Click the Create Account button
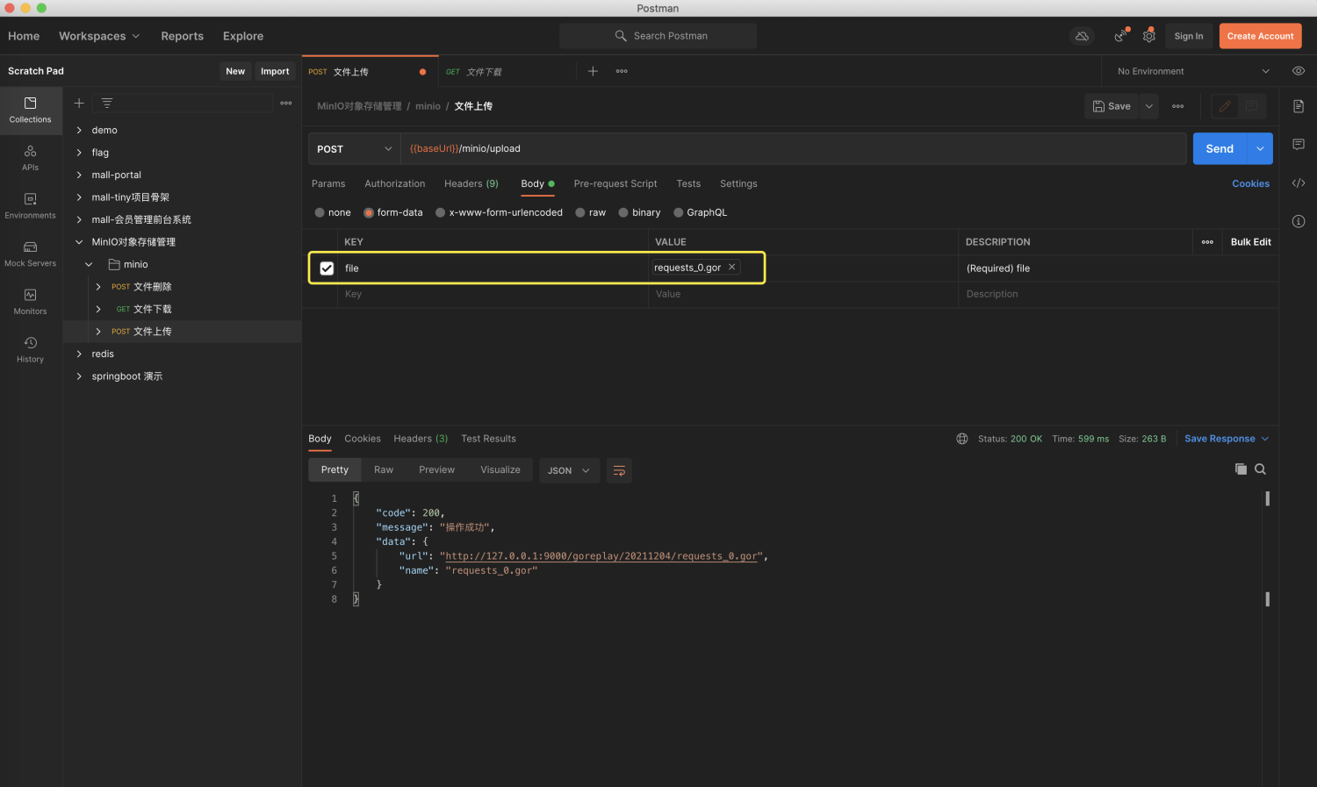The width and height of the screenshot is (1317, 787). point(1260,36)
